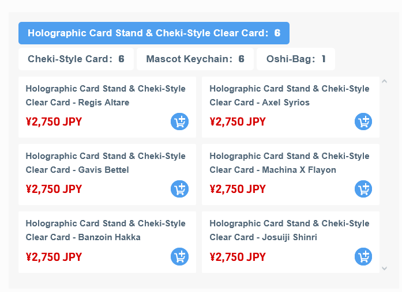The image size is (402, 292).
Task: Select Holographic Card Stand & Cheki-Style Clear Card tab
Action: pos(154,33)
